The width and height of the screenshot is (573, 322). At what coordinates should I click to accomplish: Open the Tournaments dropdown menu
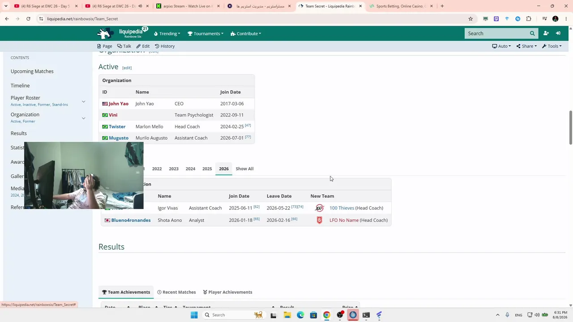pos(205,34)
